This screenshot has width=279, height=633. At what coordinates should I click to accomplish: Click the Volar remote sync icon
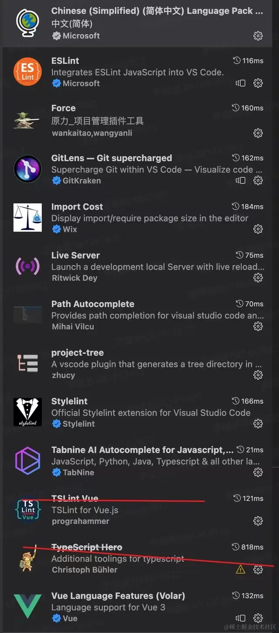click(x=241, y=618)
